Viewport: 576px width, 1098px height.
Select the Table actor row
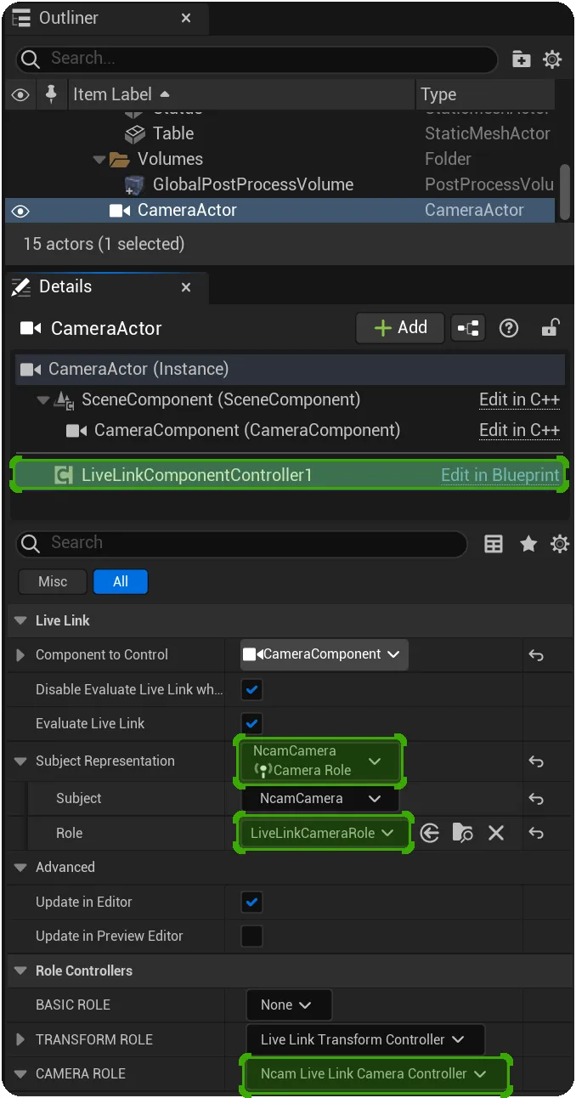pyautogui.click(x=280, y=133)
